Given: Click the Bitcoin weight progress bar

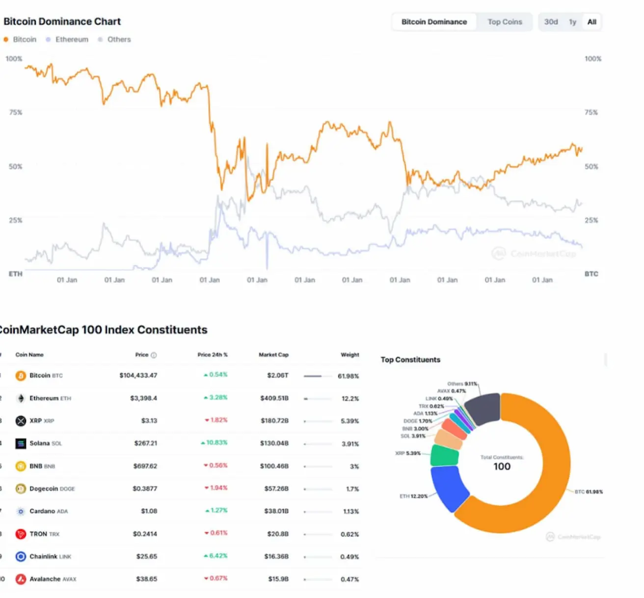Looking at the screenshot, I should pos(318,376).
